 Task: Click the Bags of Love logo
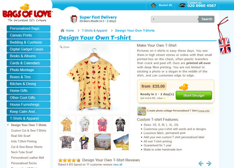(27, 13)
